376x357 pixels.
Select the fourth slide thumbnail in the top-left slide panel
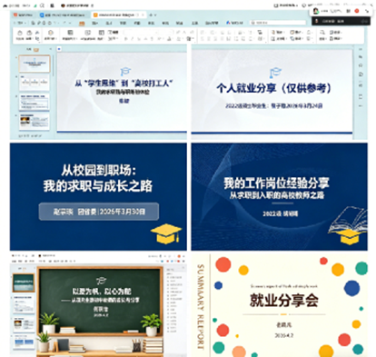[35, 122]
